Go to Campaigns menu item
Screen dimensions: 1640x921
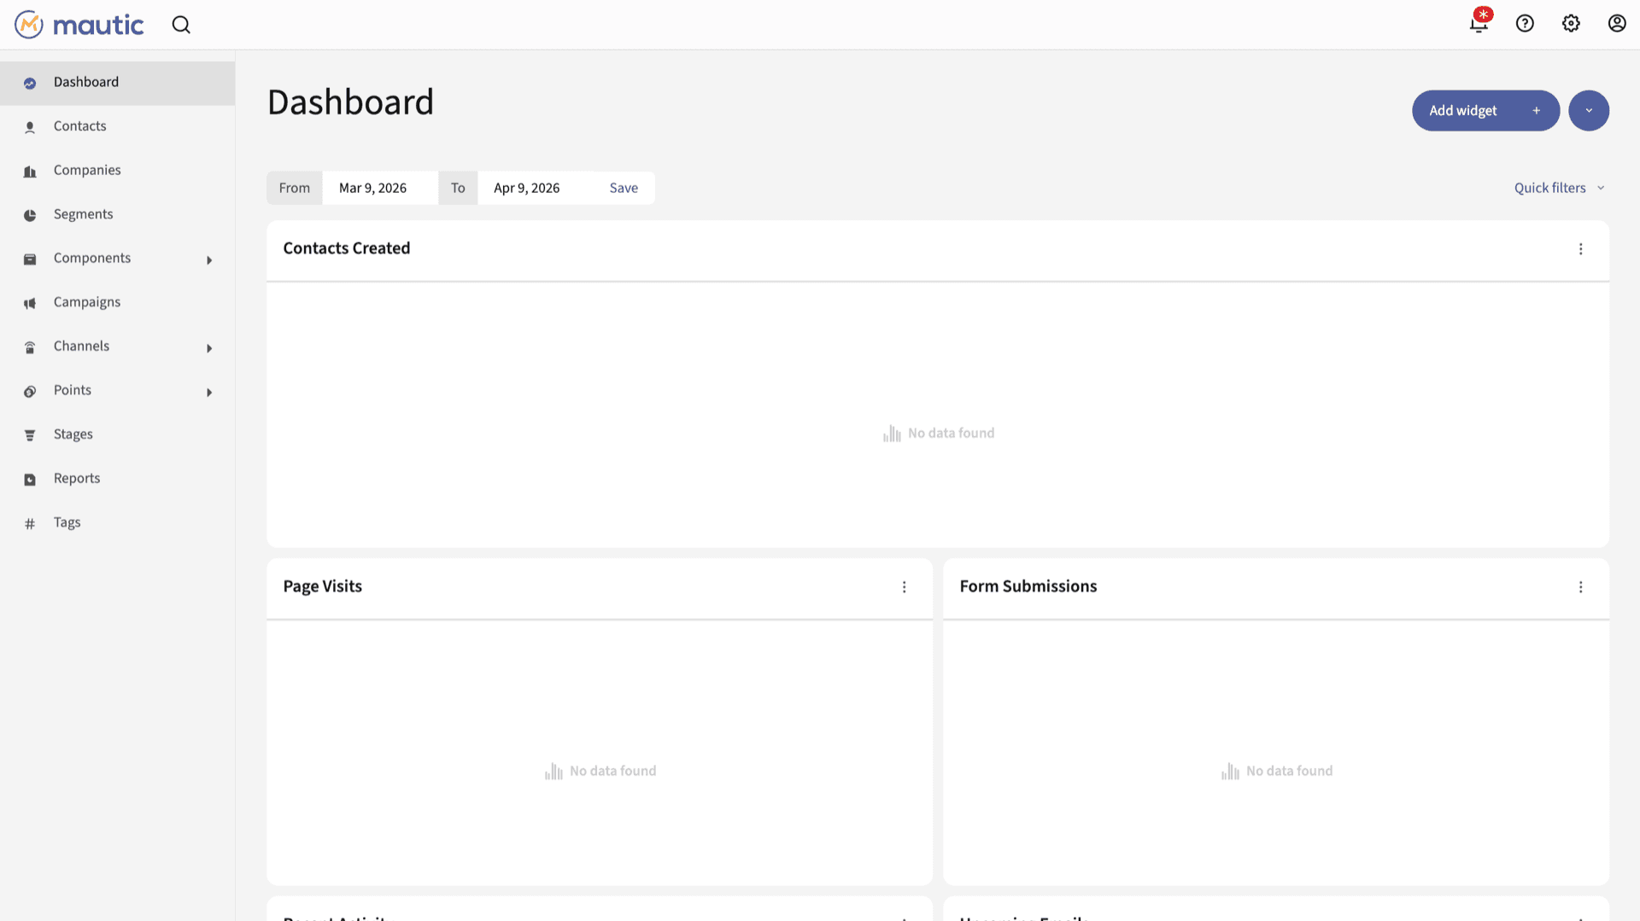click(117, 302)
